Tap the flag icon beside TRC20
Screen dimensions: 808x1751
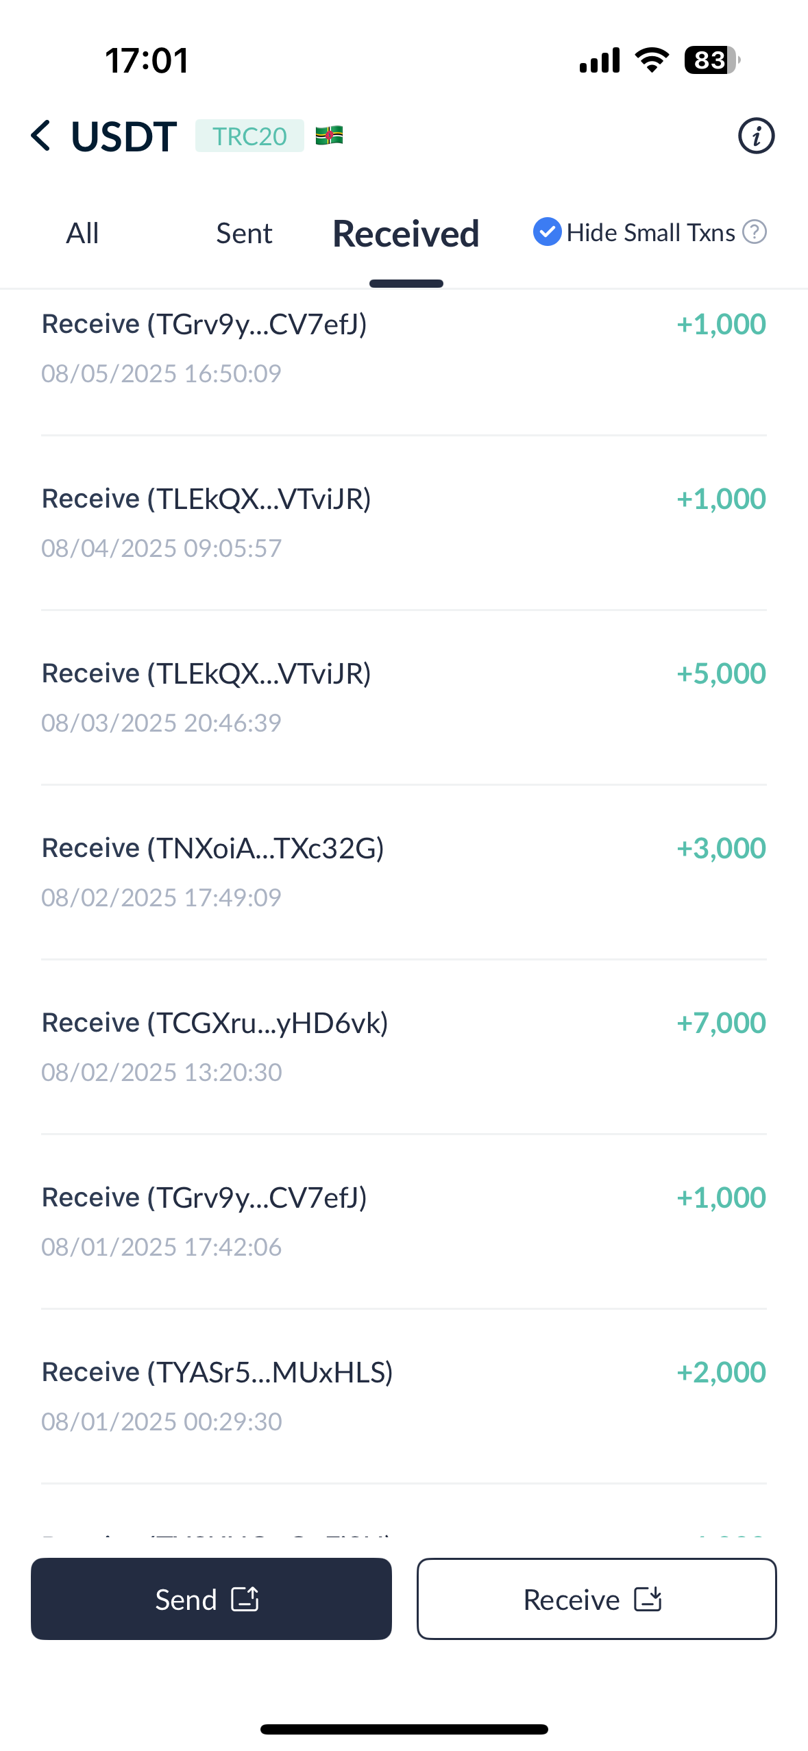click(329, 136)
